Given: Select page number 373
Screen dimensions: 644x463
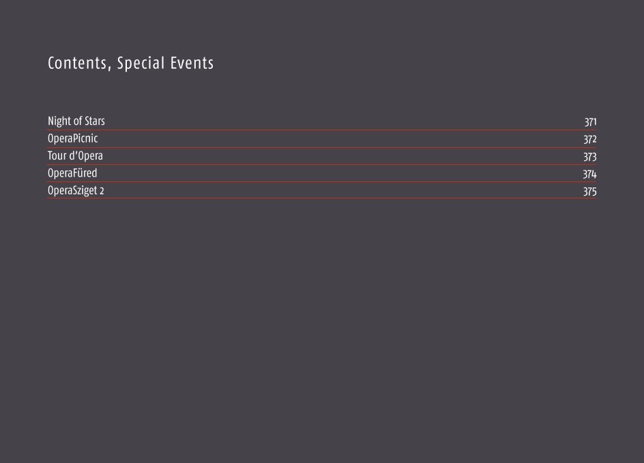Looking at the screenshot, I should tap(590, 157).
